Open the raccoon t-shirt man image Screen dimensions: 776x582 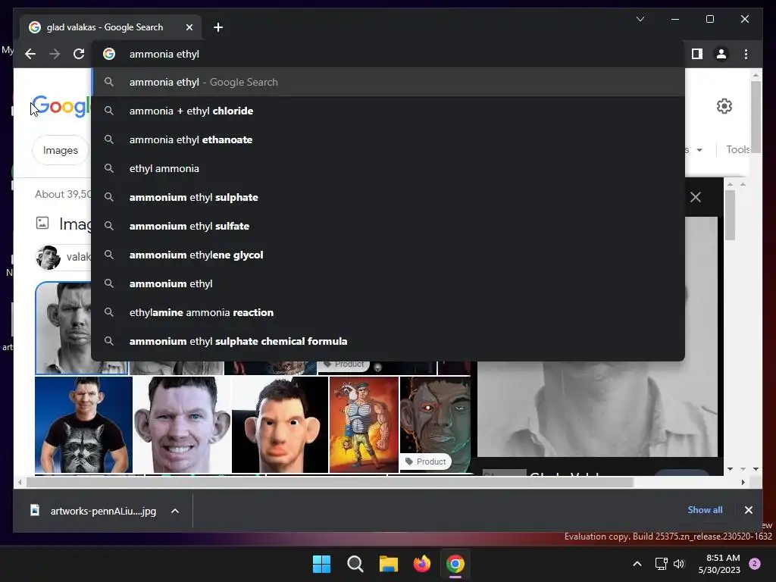(x=83, y=424)
